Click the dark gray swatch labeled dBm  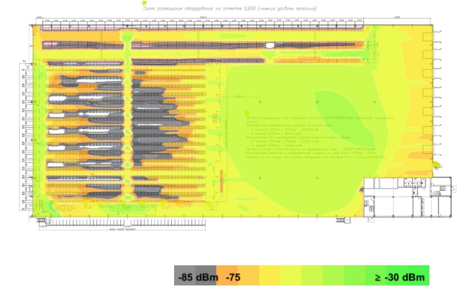[x=207, y=276]
